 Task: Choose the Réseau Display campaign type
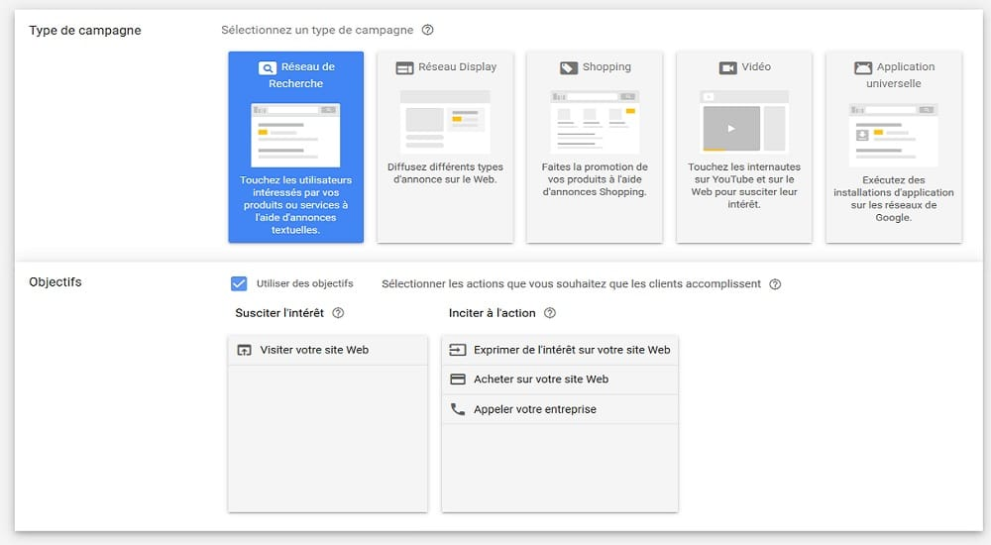click(445, 147)
